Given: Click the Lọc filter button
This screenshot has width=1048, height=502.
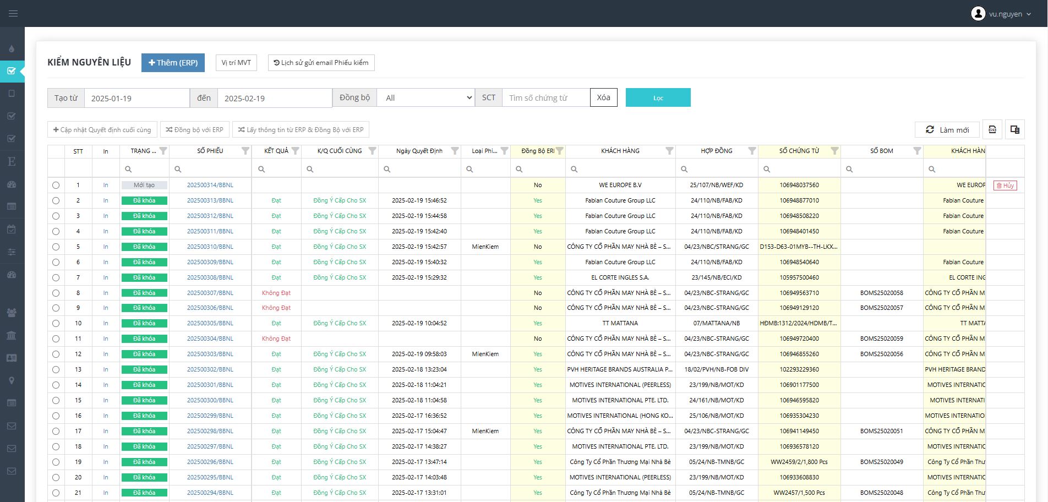Looking at the screenshot, I should (x=658, y=97).
